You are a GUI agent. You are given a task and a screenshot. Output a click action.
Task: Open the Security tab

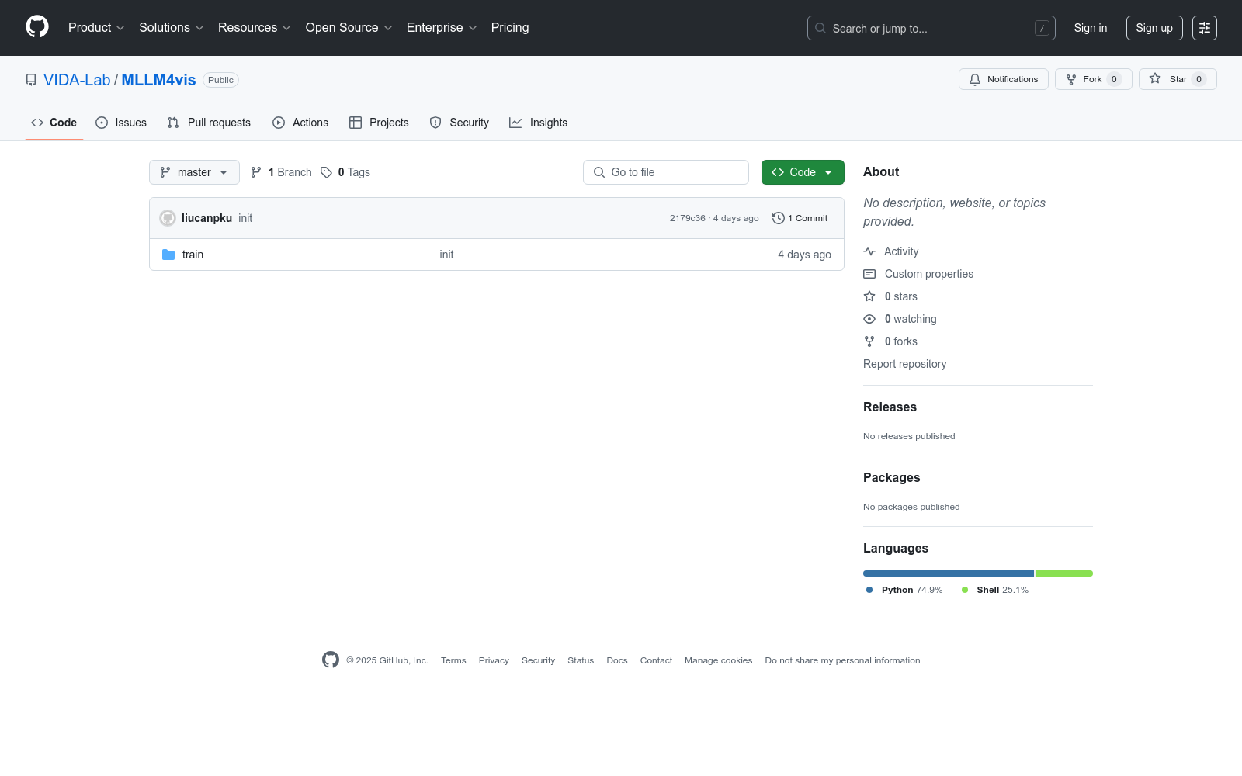(x=460, y=123)
